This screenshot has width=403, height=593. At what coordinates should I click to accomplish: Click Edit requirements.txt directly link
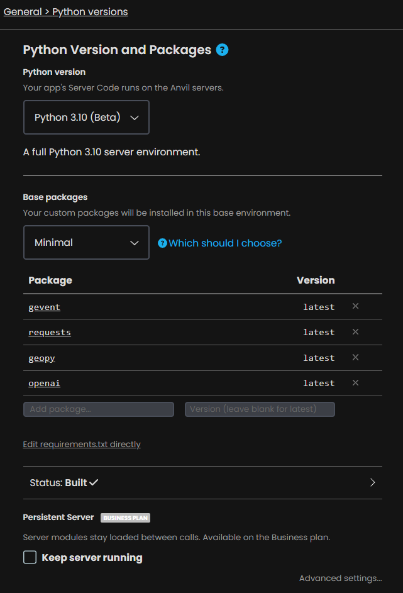click(x=82, y=444)
